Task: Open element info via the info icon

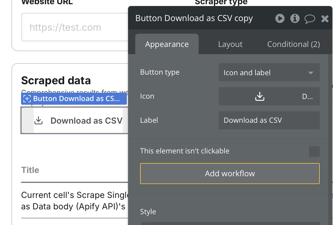Action: point(295,18)
